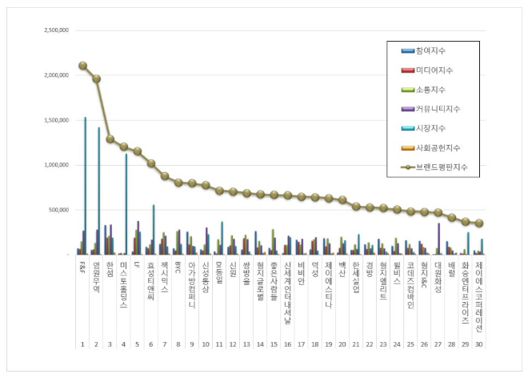Click the 제이에스코퍼레이션 axis label
This screenshot has width=528, height=378.
(x=478, y=296)
